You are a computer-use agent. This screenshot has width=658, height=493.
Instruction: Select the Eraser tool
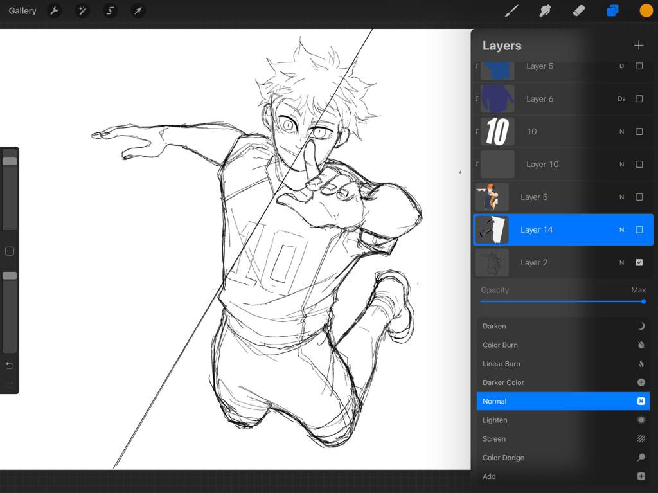click(x=579, y=11)
